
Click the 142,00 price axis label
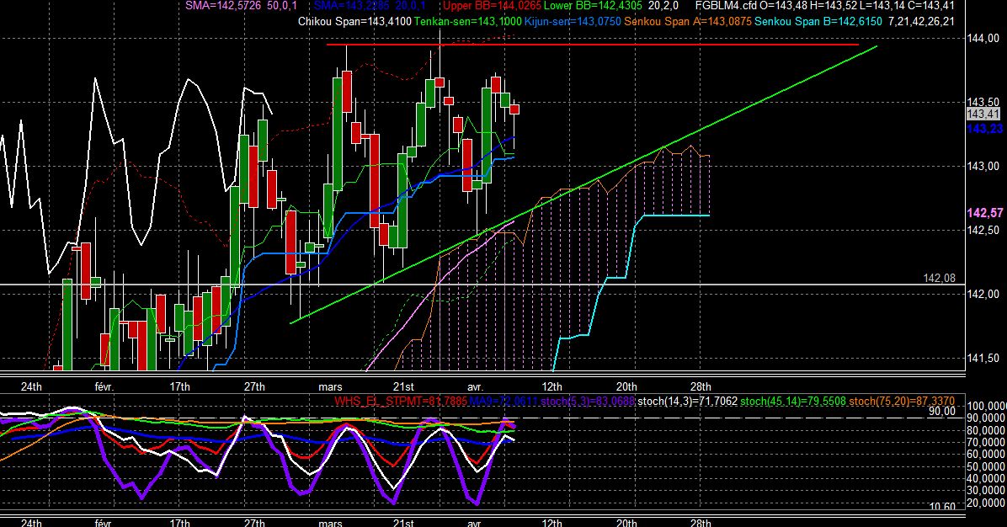(x=983, y=294)
